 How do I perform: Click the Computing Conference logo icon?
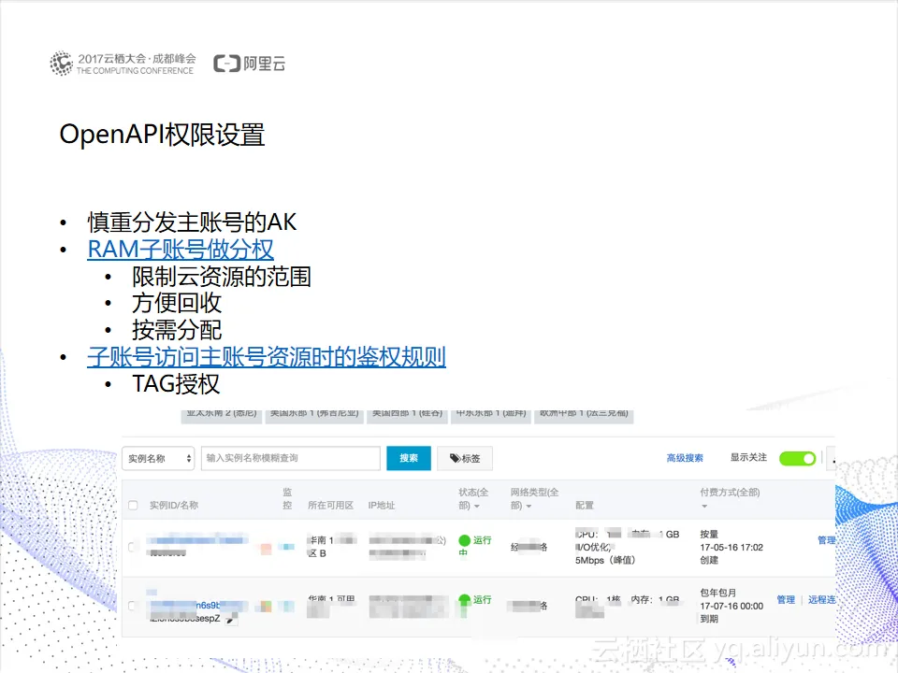coord(61,64)
